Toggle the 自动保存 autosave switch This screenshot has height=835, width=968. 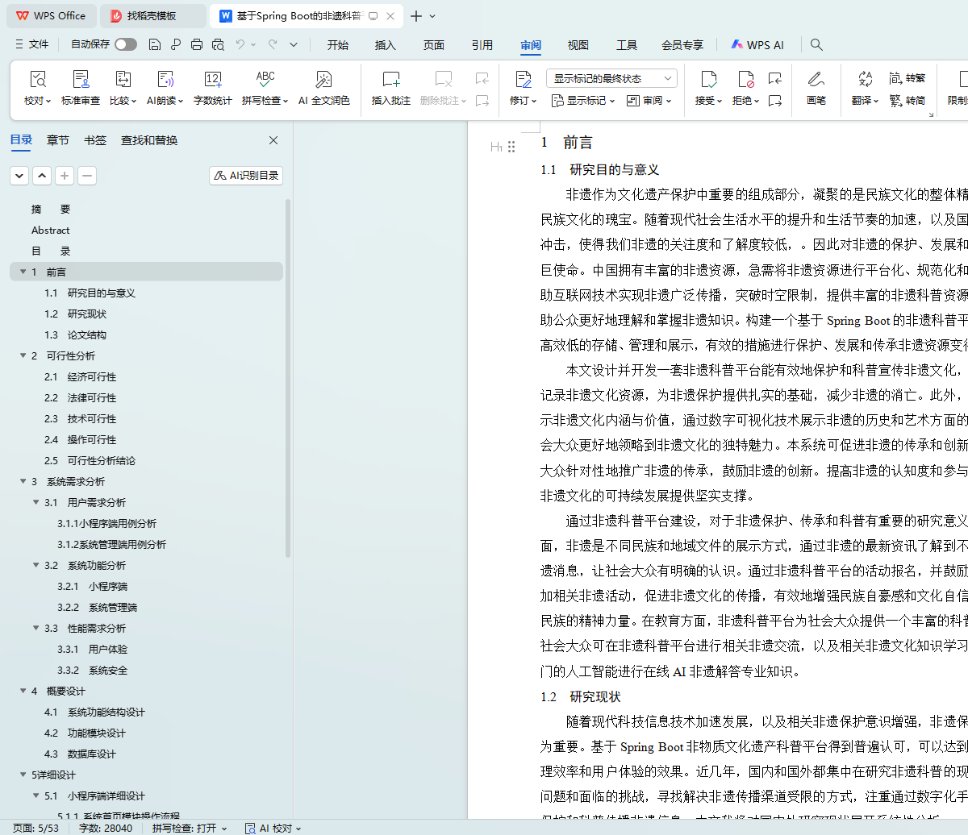coord(125,45)
